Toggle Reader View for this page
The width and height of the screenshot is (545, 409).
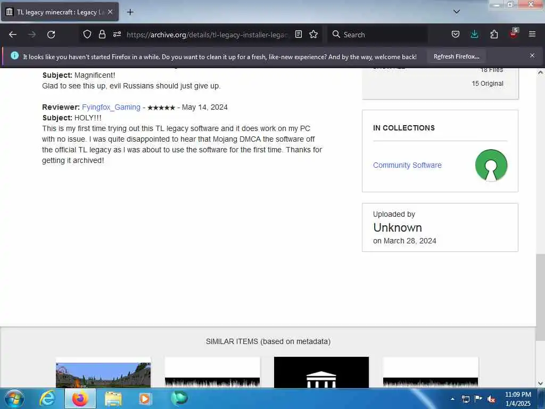[298, 34]
